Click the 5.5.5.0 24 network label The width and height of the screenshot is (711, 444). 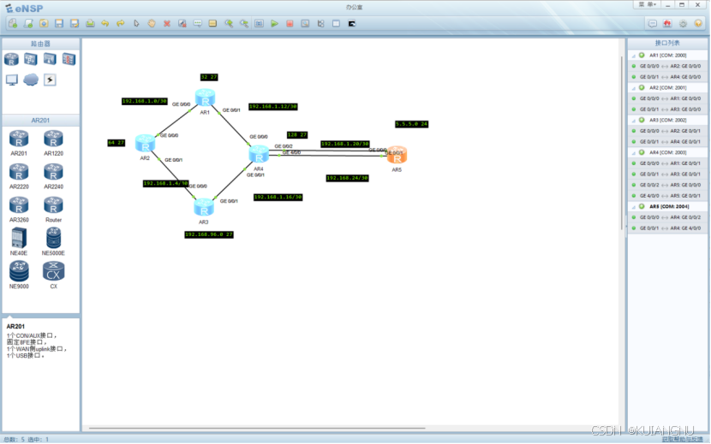[x=411, y=124]
